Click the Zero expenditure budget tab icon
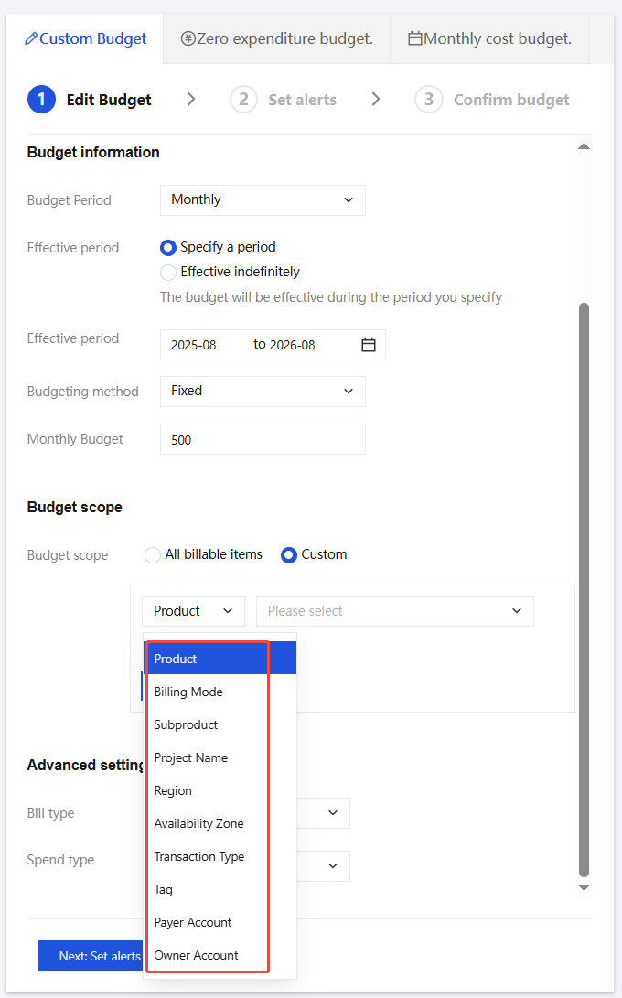 pos(188,38)
